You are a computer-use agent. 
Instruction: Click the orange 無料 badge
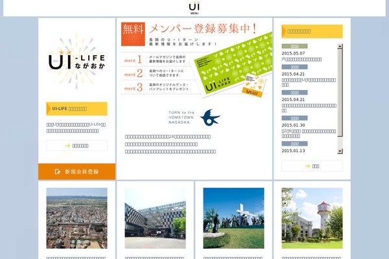click(133, 34)
